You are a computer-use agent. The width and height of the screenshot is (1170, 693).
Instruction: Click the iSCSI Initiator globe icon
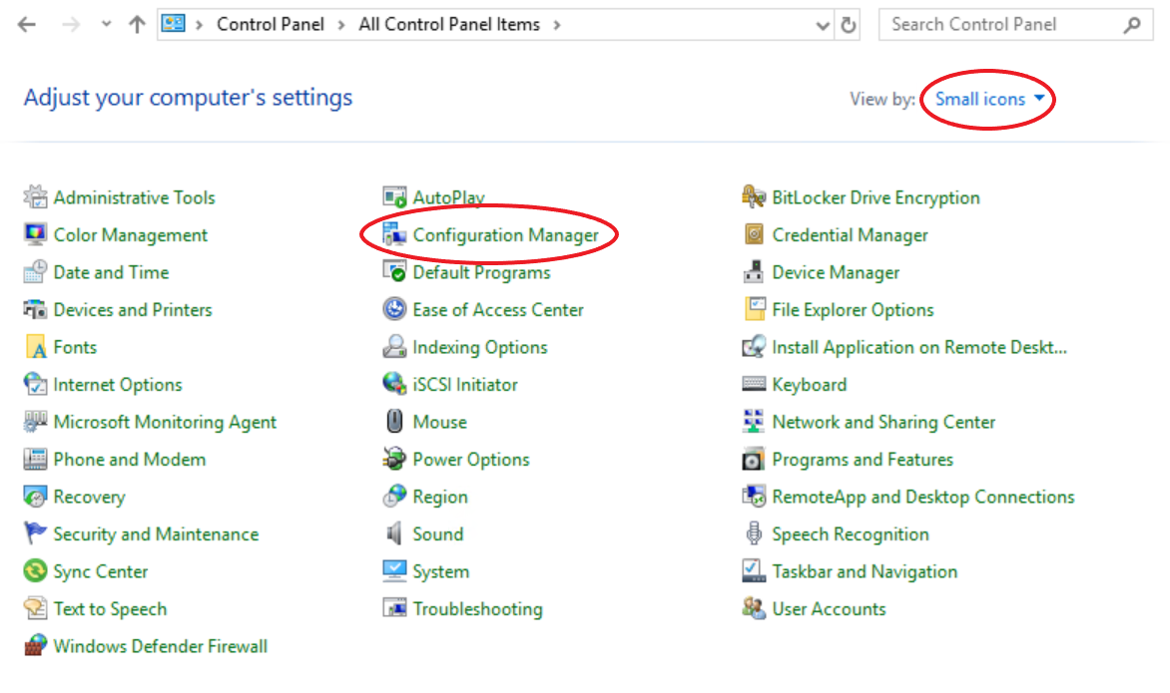tap(394, 385)
